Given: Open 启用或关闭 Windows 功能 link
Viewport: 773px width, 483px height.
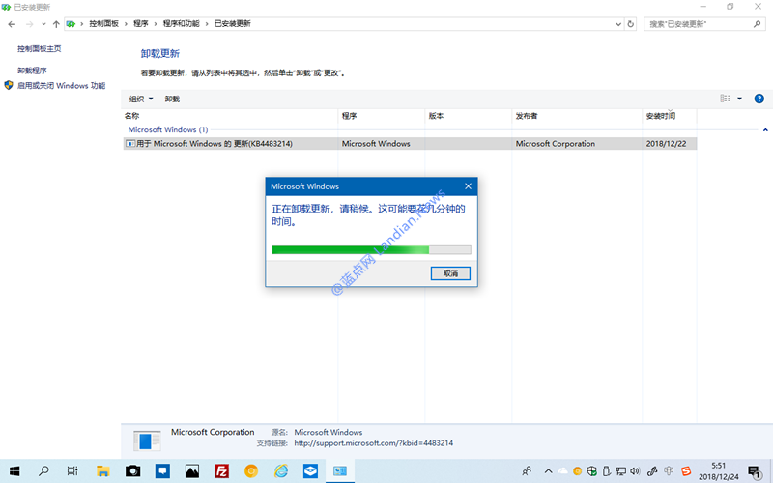Looking at the screenshot, I should tap(61, 86).
